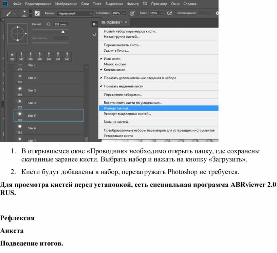This screenshot has width=277, height=253.
Task: Select the Star 4 brush
Action: click(x=49, y=103)
